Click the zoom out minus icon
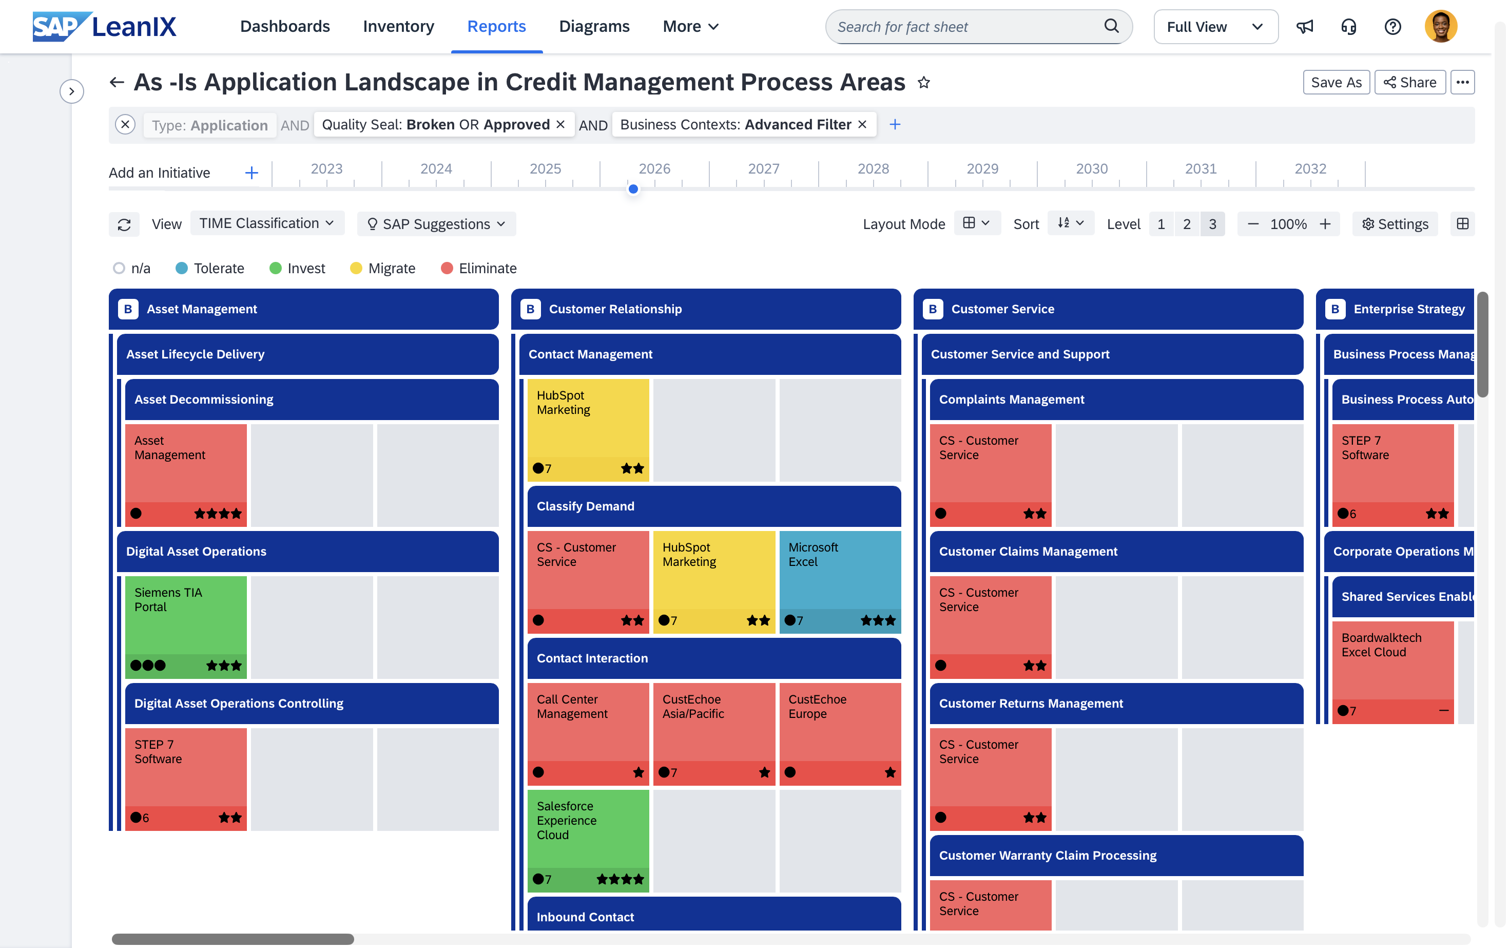The image size is (1509, 948). tap(1253, 224)
